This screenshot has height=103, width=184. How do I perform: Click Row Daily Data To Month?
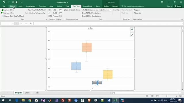click(36, 10)
